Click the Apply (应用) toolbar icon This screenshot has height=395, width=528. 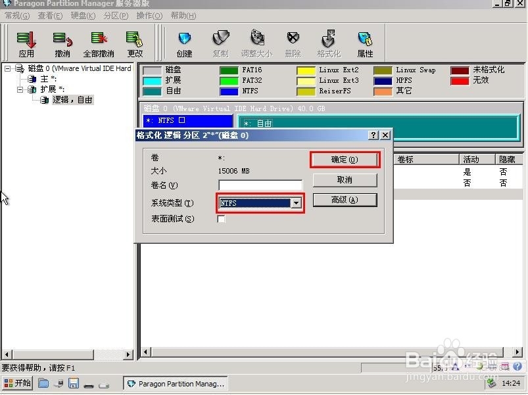point(26,44)
